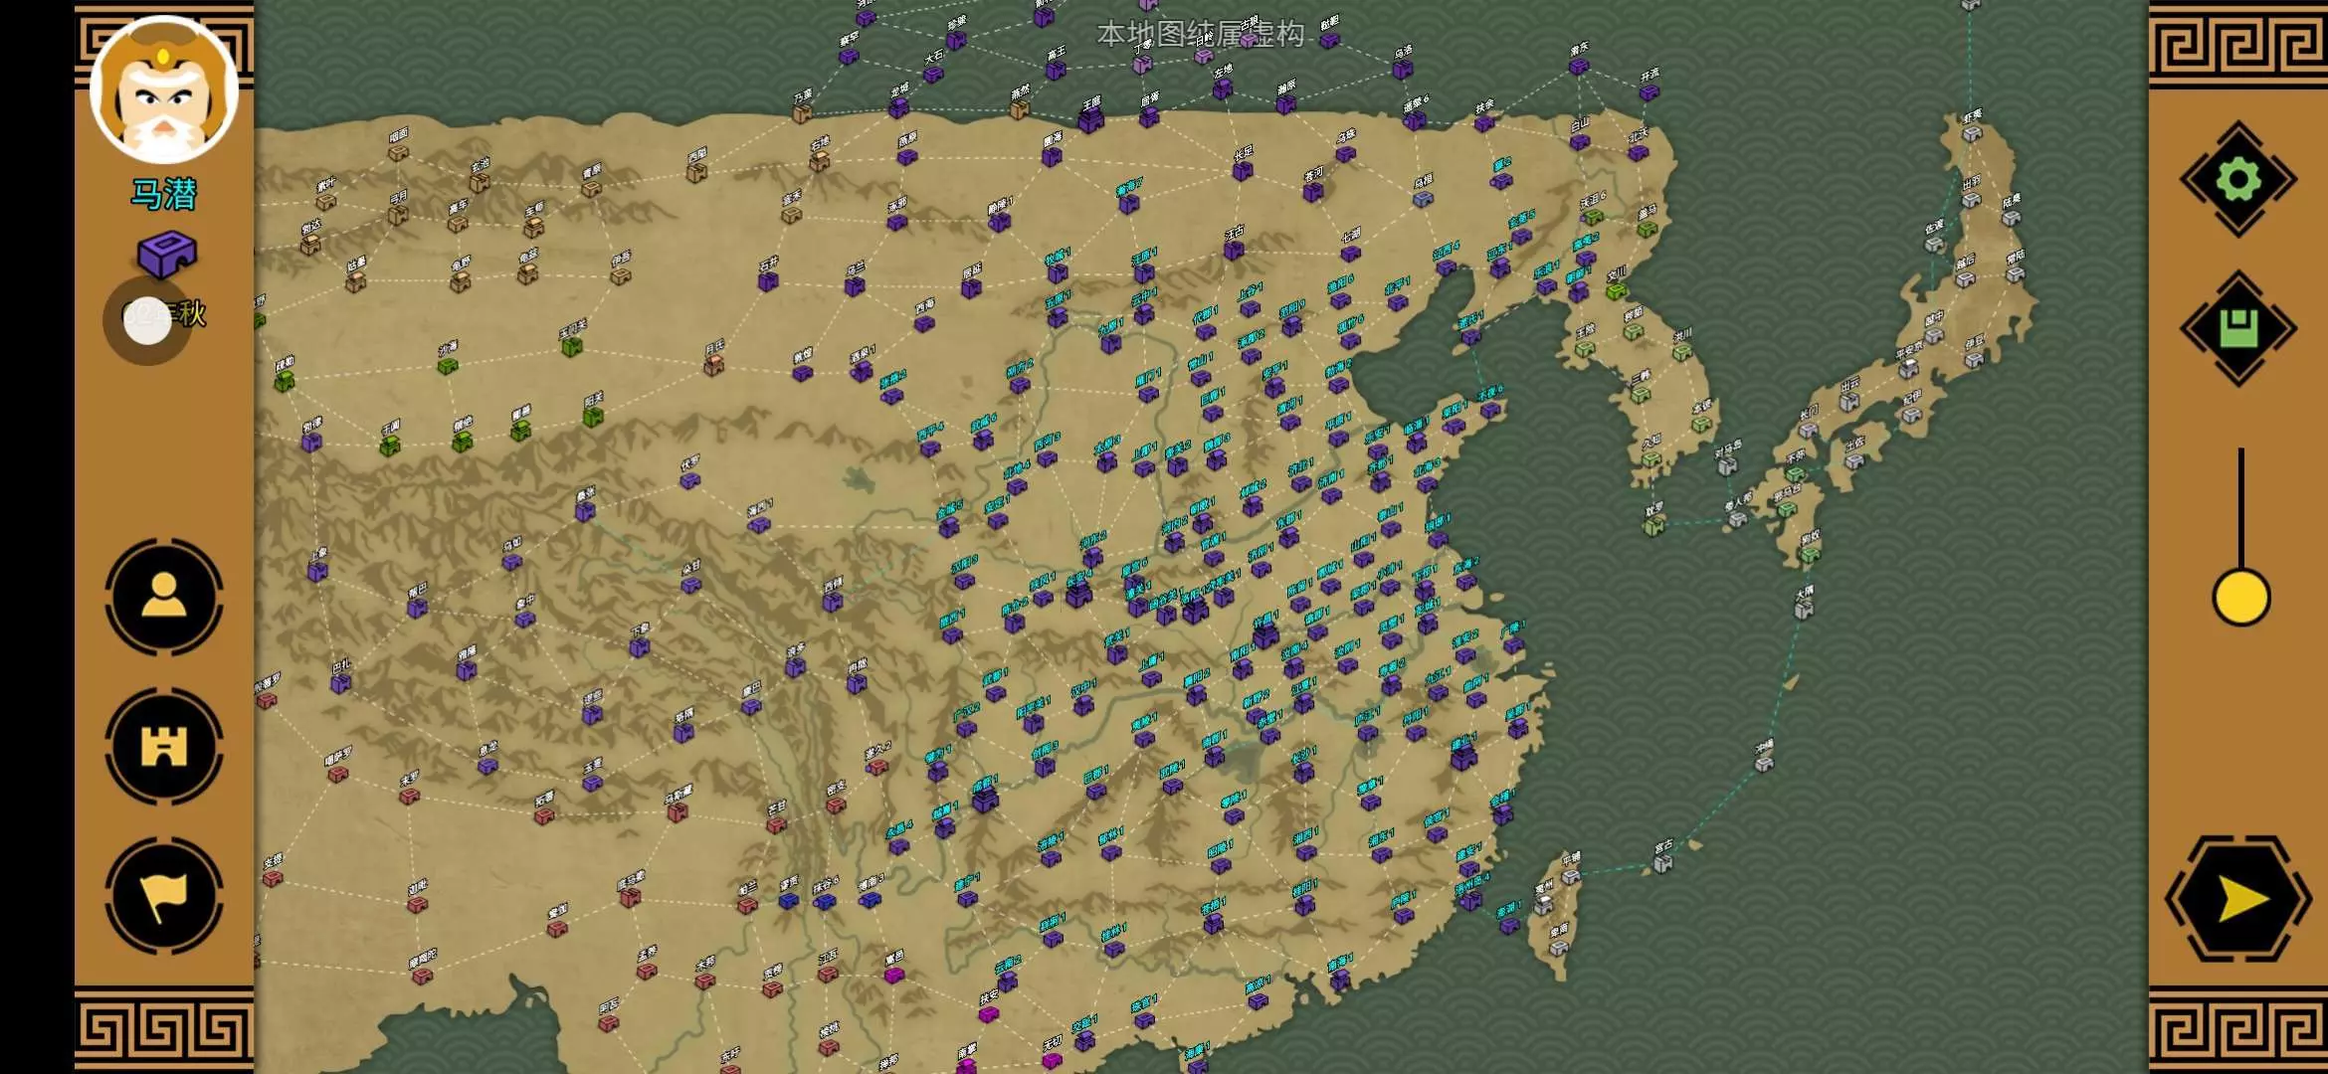The height and width of the screenshot is (1074, 2328).
Task: Select the tan 伊吾 city
Action: [620, 275]
